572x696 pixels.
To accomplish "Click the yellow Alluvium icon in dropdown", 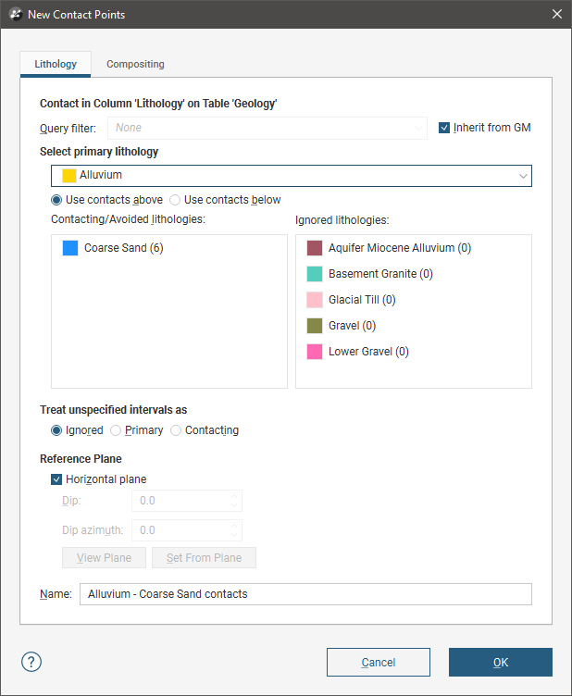I will click(x=68, y=175).
